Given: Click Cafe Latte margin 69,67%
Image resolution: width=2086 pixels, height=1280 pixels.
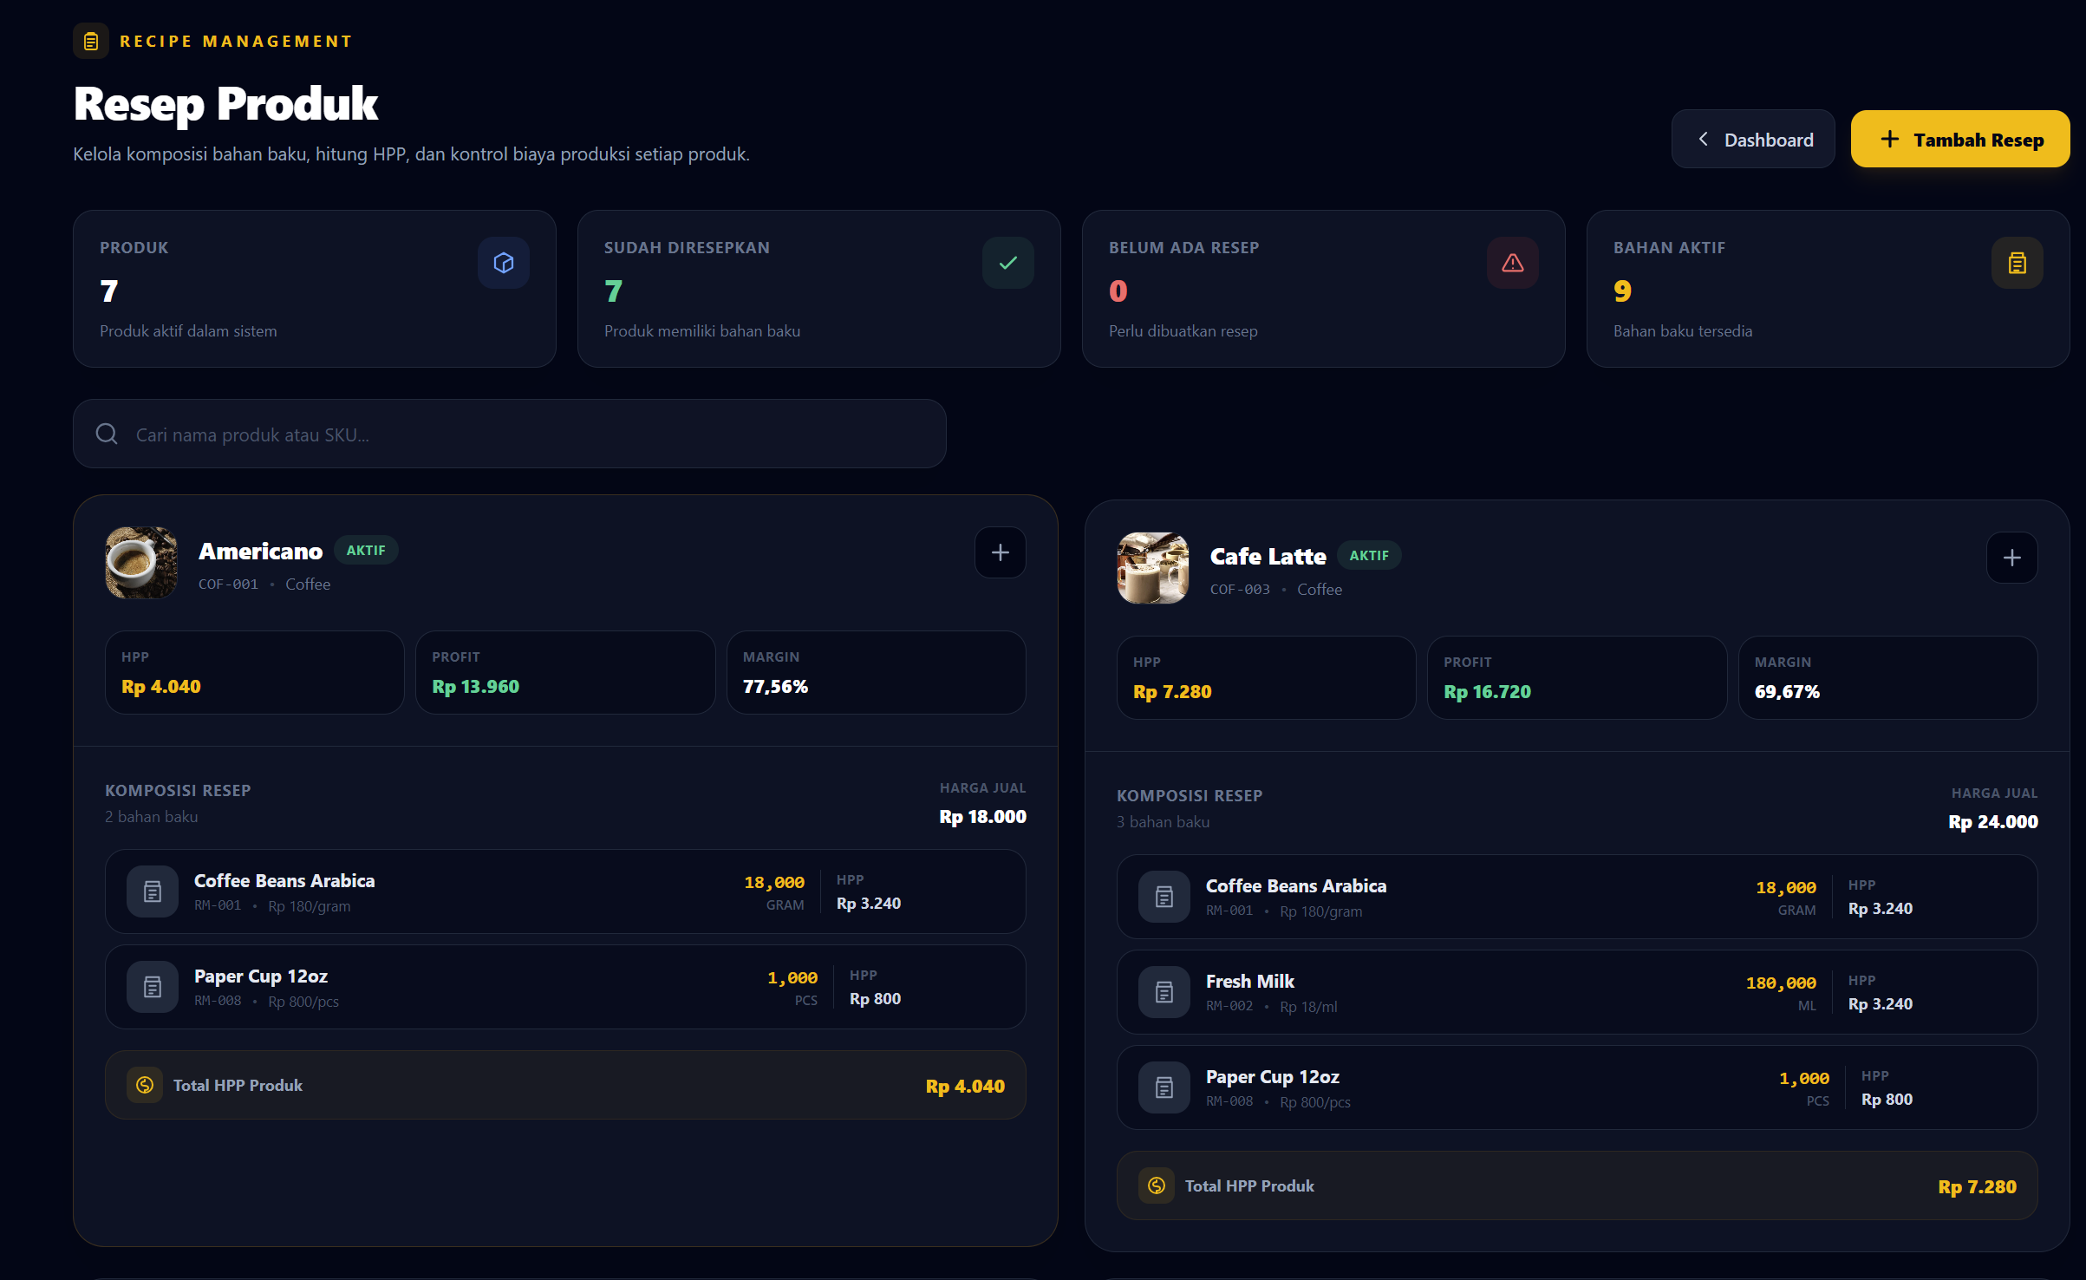Looking at the screenshot, I should (1788, 691).
